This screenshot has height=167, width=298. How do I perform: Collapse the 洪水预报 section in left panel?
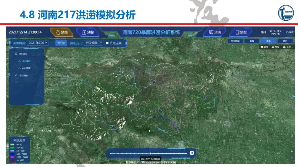(39, 53)
